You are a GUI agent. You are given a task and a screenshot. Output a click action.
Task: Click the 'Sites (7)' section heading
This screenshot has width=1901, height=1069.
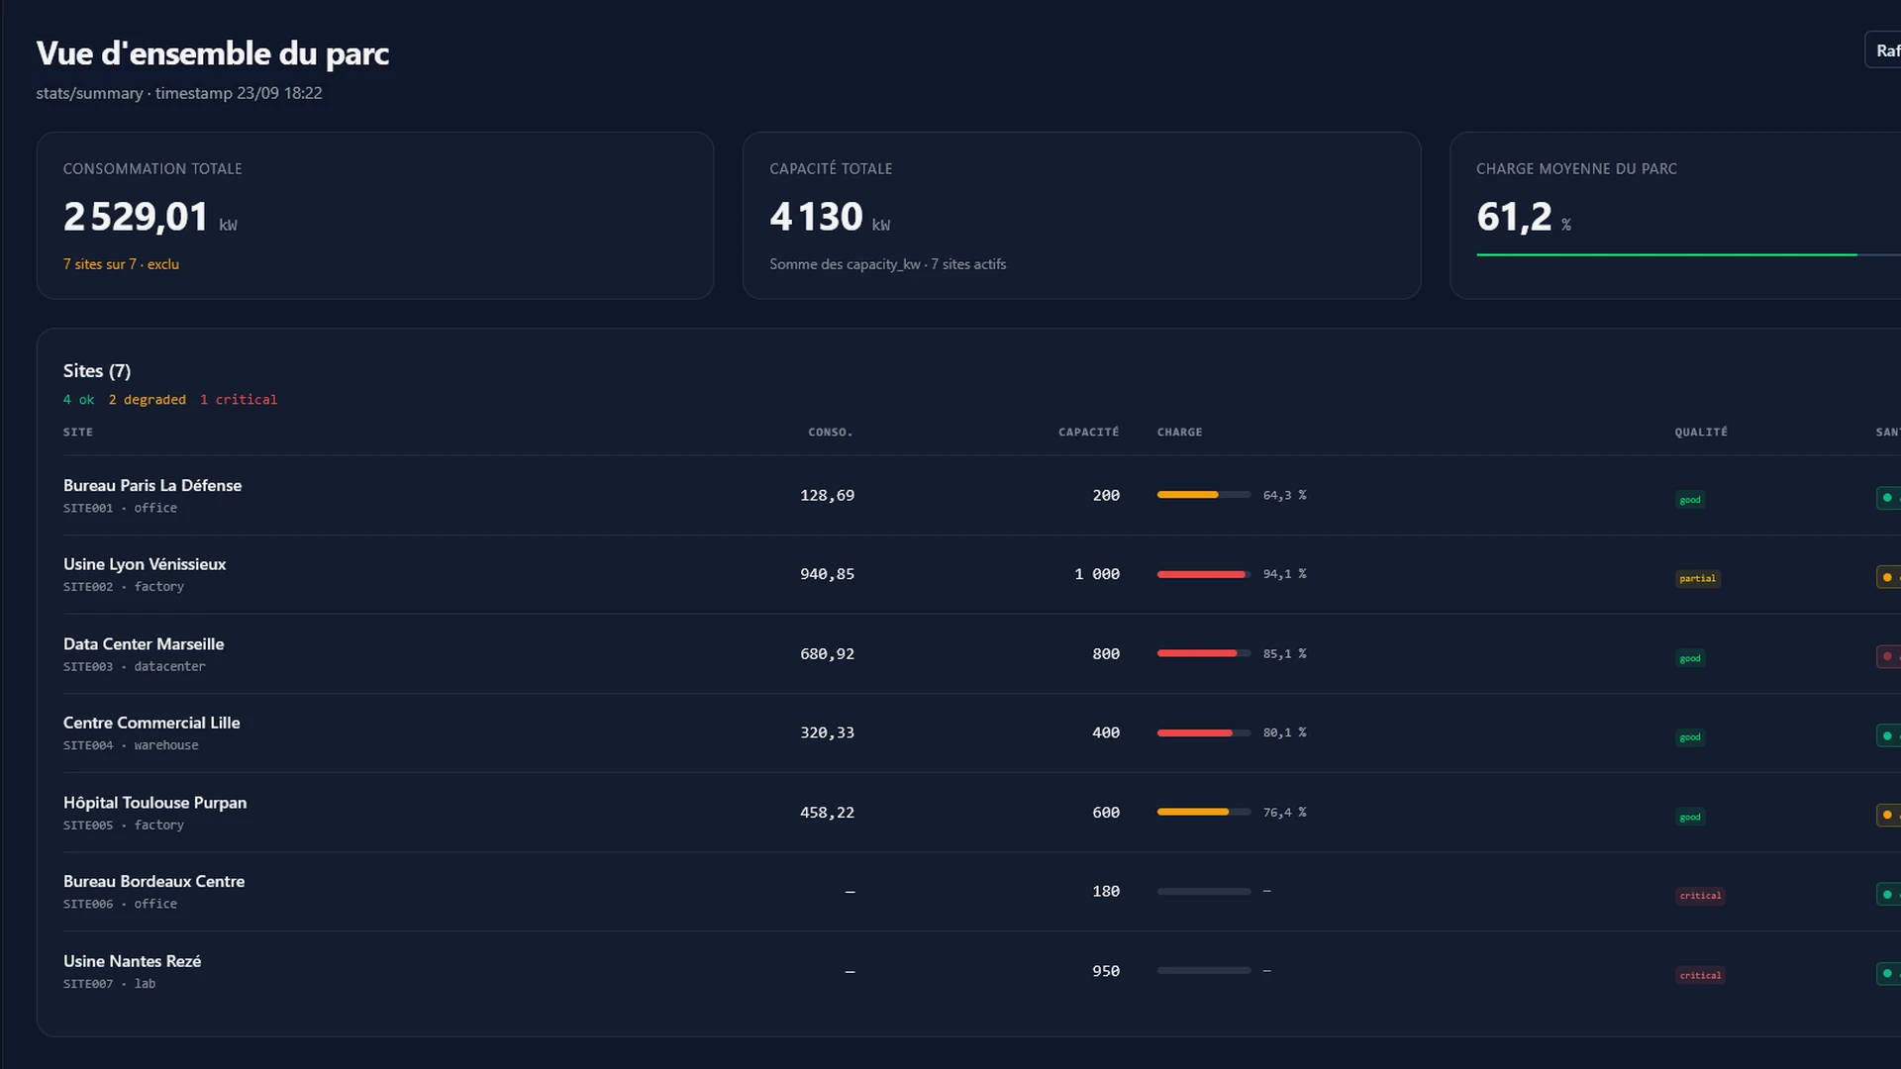(x=97, y=370)
